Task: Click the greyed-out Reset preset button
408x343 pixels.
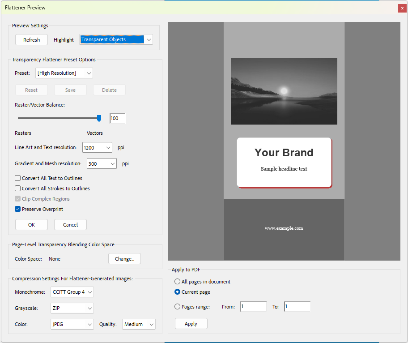Action: pos(31,90)
